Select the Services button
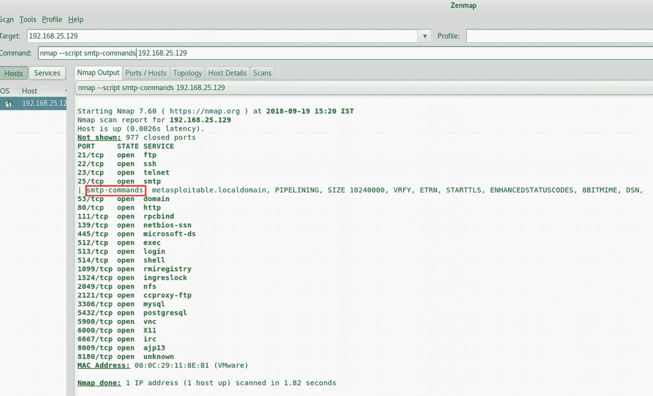This screenshot has width=653, height=396. tap(47, 73)
